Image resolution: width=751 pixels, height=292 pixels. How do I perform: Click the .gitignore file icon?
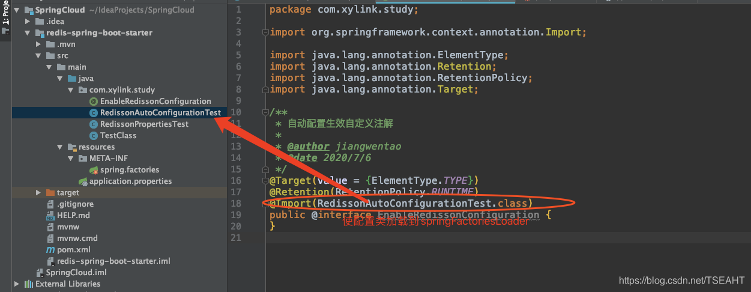(x=50, y=204)
